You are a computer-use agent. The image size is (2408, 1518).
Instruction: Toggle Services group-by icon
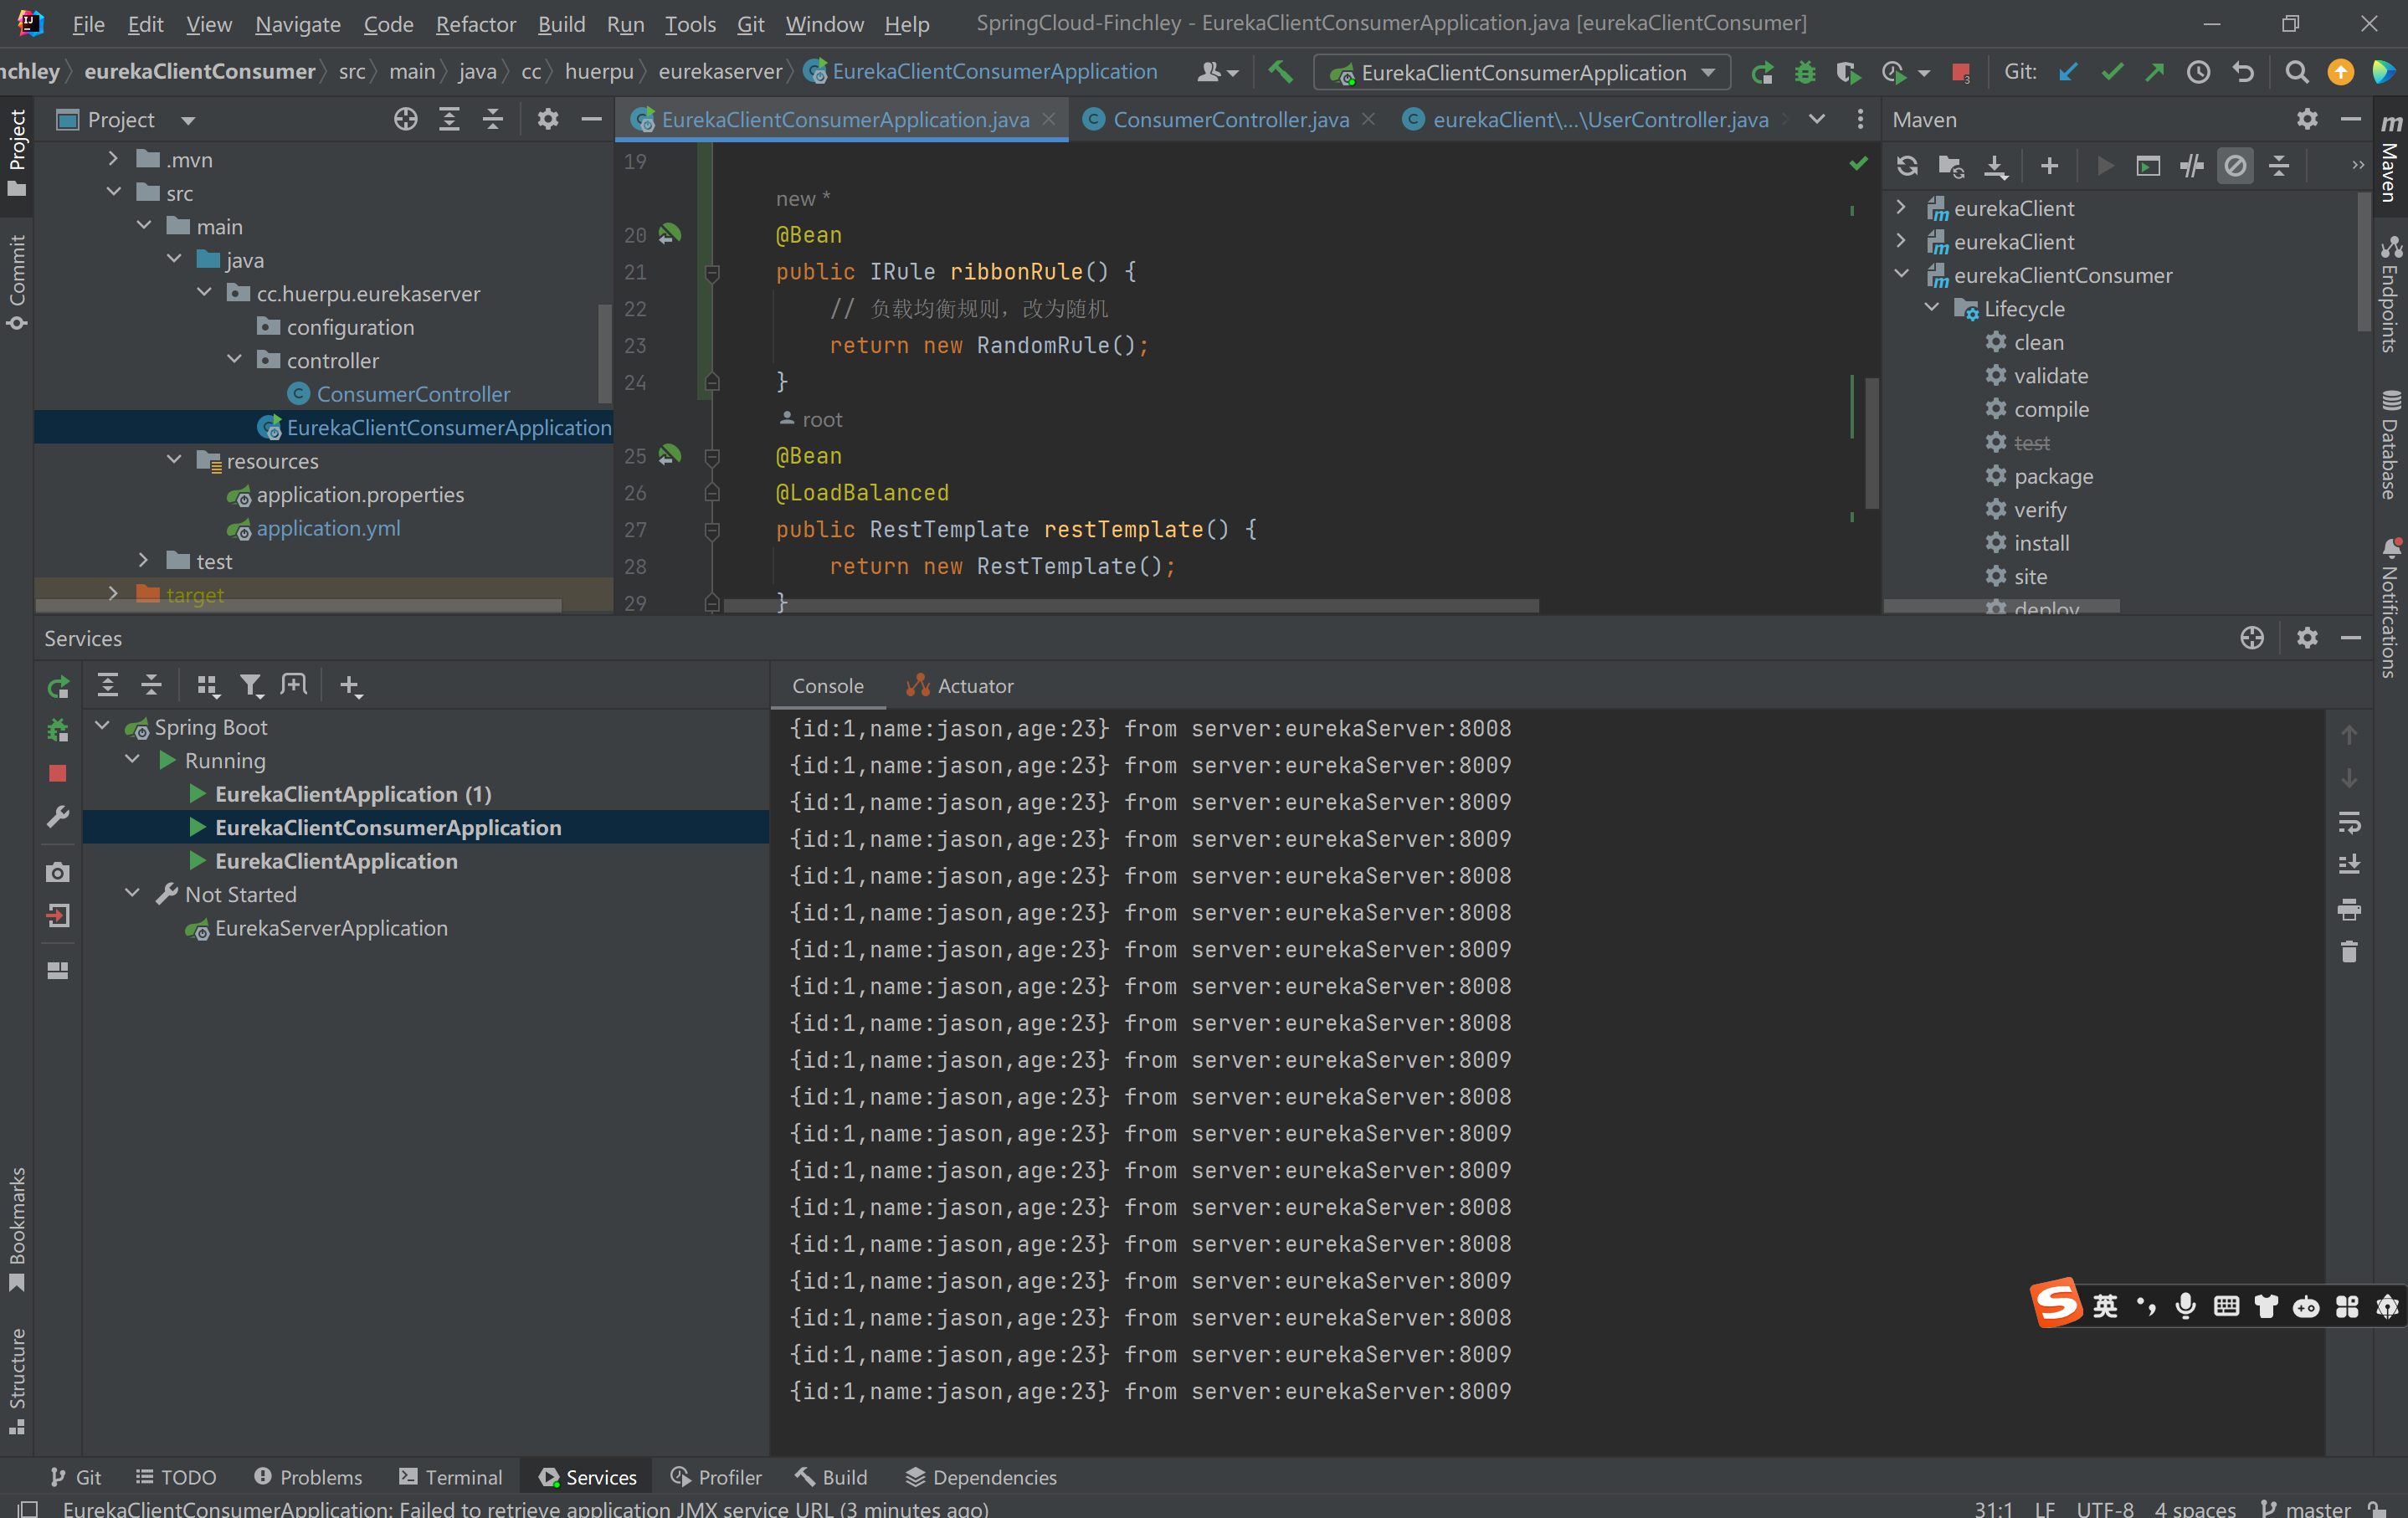[x=207, y=686]
